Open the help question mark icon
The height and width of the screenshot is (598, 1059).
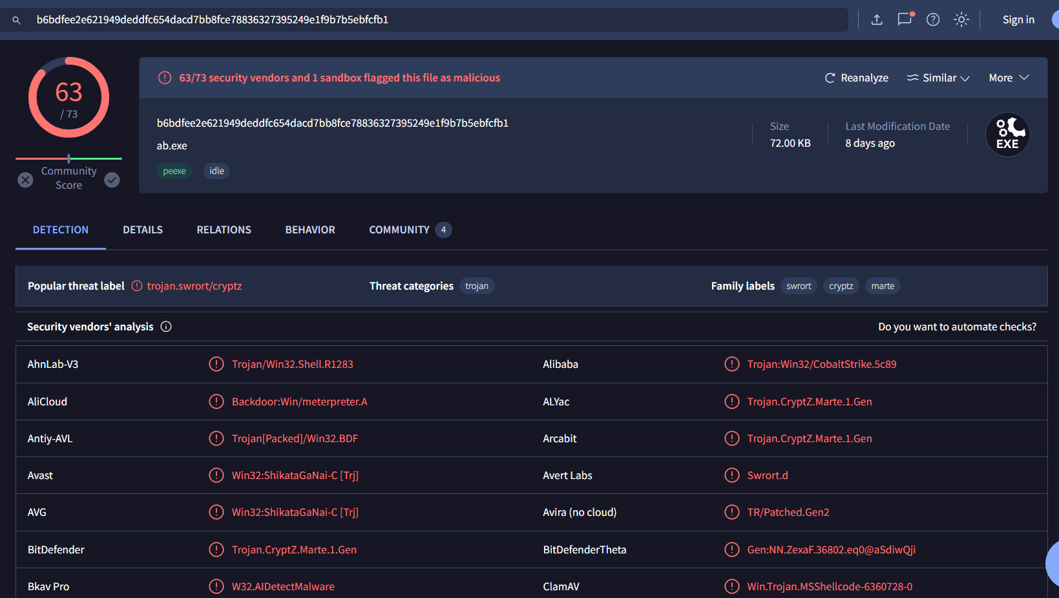(933, 19)
